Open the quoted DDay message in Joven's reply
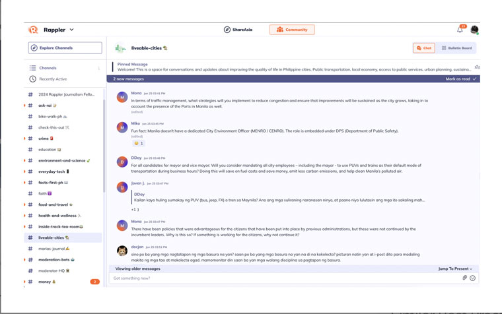The height and width of the screenshot is (314, 502). coord(279,197)
